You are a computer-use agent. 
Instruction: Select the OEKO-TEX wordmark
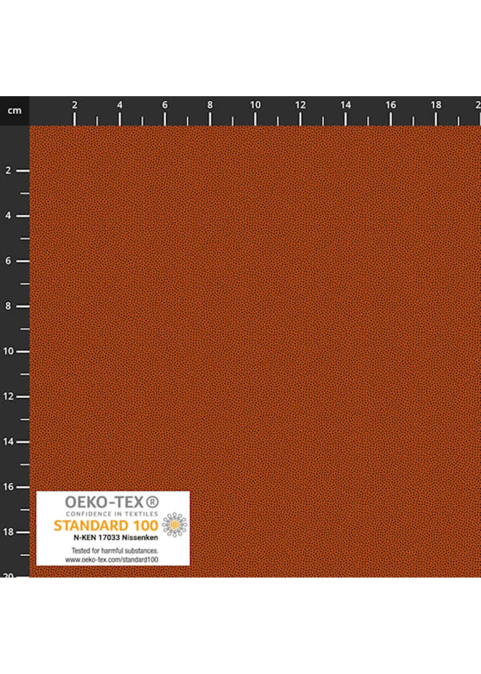[x=105, y=502]
